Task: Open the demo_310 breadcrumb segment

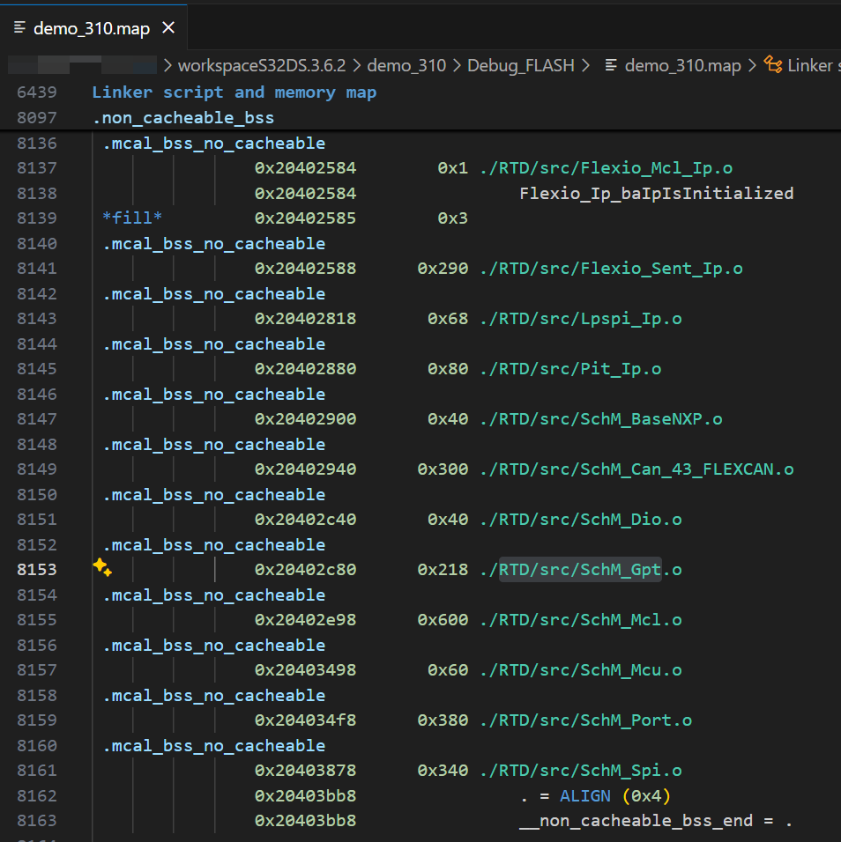Action: tap(406, 65)
